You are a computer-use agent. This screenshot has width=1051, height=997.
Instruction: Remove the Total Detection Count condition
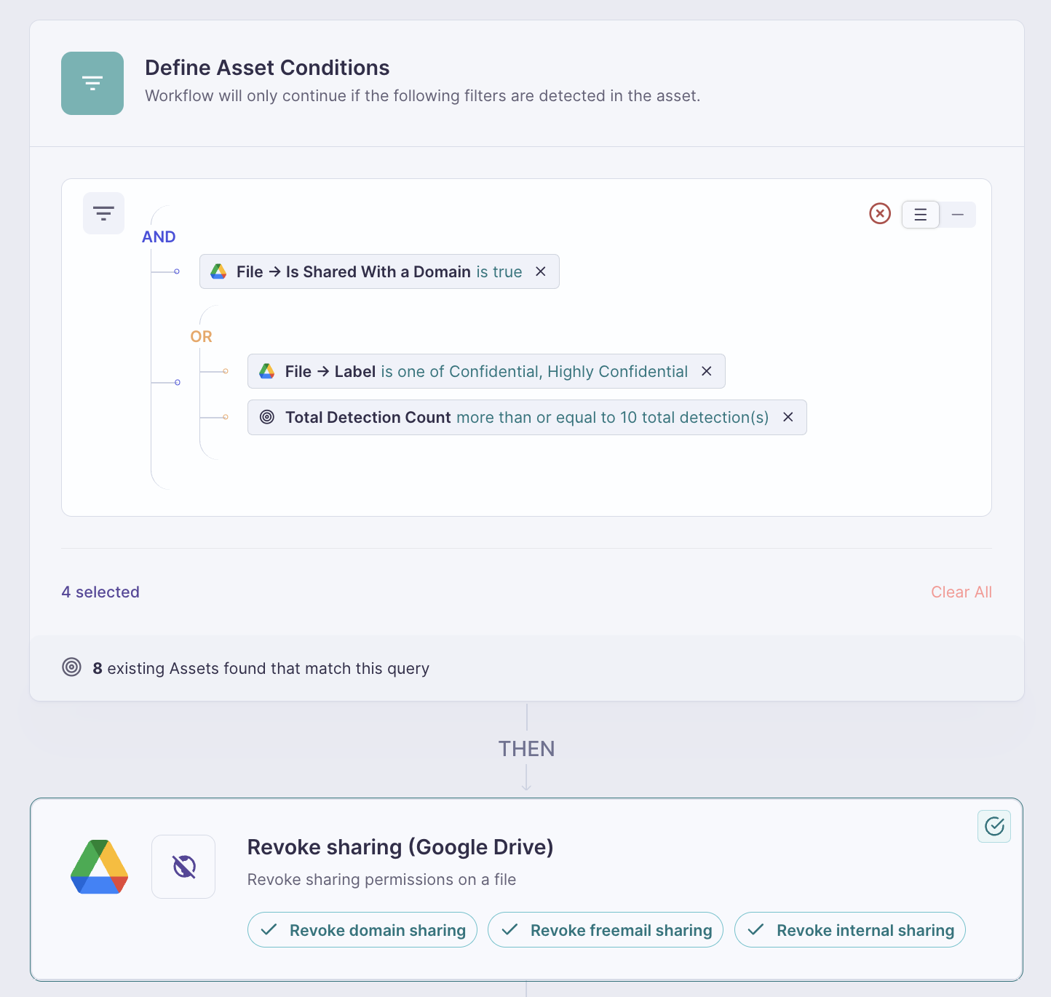tap(788, 417)
